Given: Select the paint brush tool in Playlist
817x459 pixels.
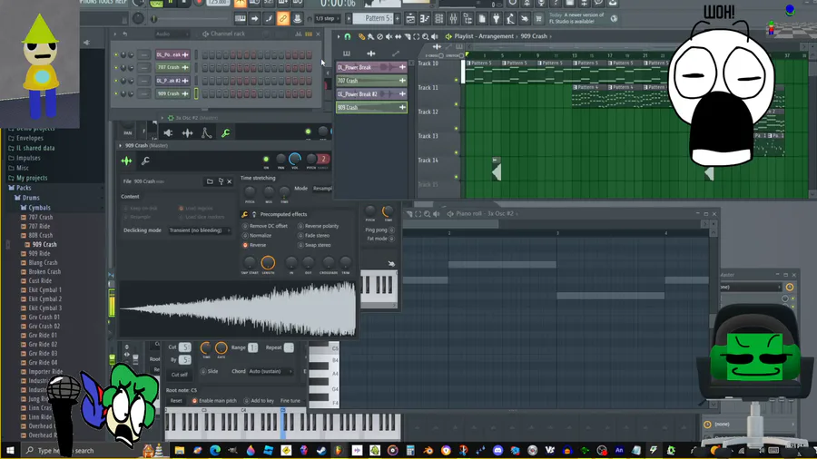Looking at the screenshot, I should [x=370, y=36].
